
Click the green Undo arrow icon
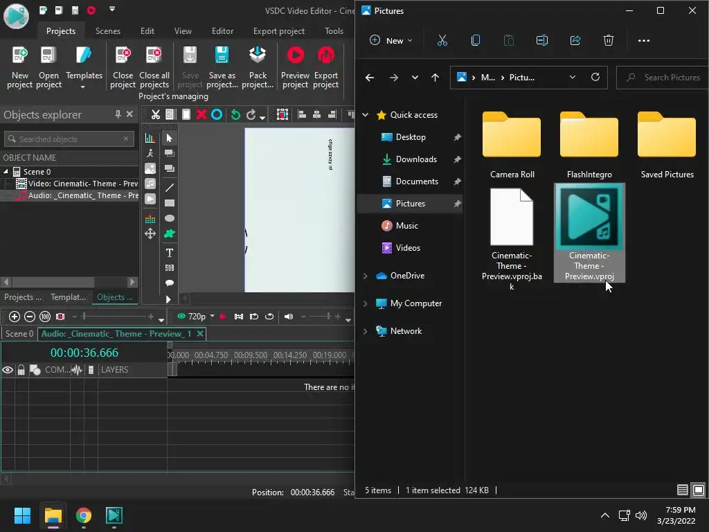coord(235,115)
